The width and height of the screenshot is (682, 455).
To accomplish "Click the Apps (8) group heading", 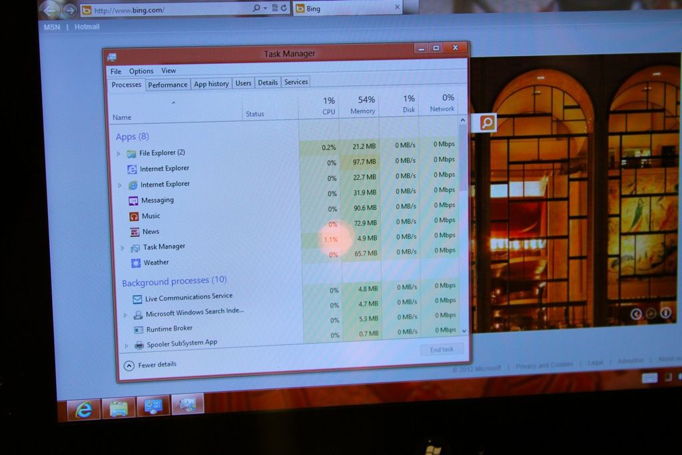I will pos(133,137).
